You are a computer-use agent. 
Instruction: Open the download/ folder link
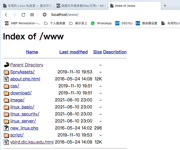click(x=21, y=93)
